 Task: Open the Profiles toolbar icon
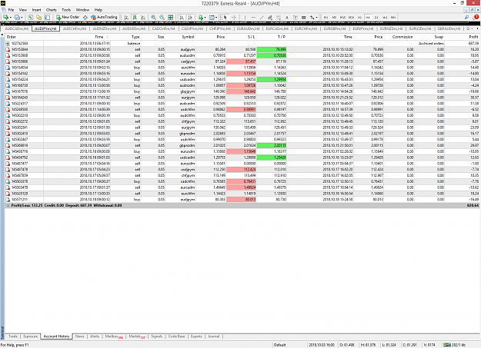[18, 18]
